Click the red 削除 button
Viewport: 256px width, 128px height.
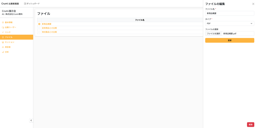(251, 125)
